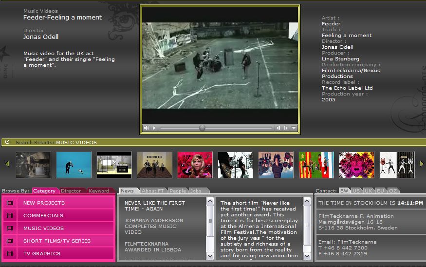426x267 pixels.
Task: Mute the video player volume
Action: pos(147,128)
